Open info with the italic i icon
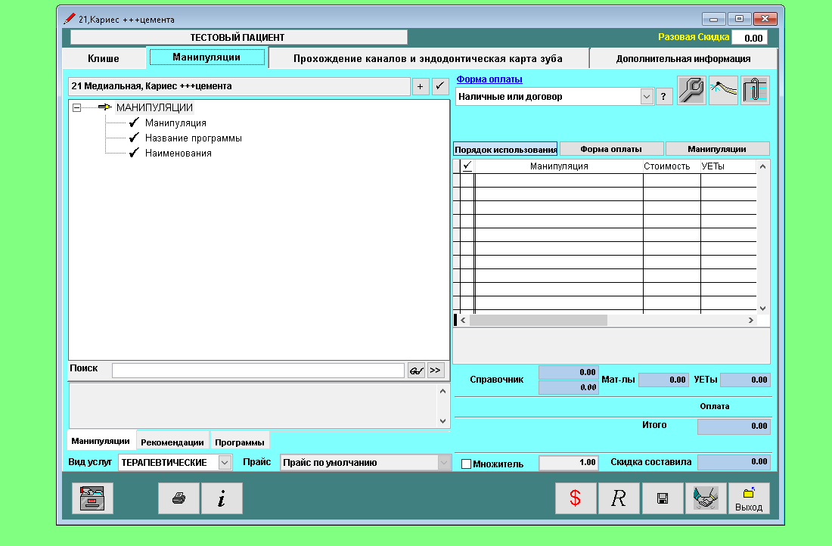 tap(222, 499)
